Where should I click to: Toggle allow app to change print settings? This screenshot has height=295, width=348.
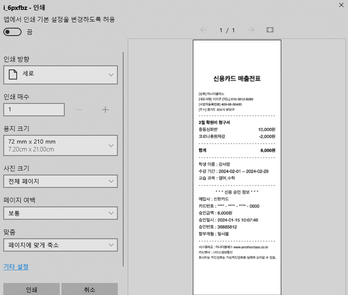pyautogui.click(x=12, y=32)
